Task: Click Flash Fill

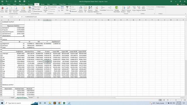Action: [x=85, y=9]
